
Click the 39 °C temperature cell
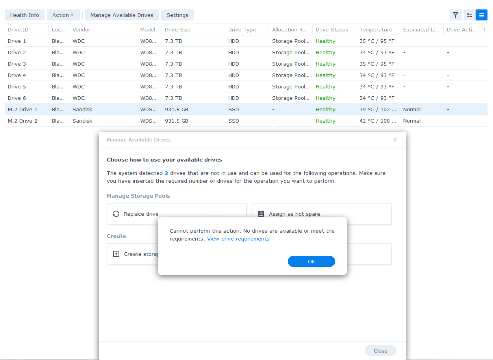click(378, 109)
